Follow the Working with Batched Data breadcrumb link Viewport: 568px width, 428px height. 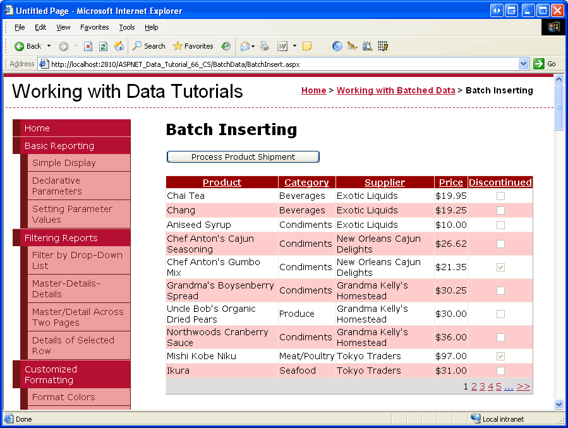pyautogui.click(x=396, y=90)
